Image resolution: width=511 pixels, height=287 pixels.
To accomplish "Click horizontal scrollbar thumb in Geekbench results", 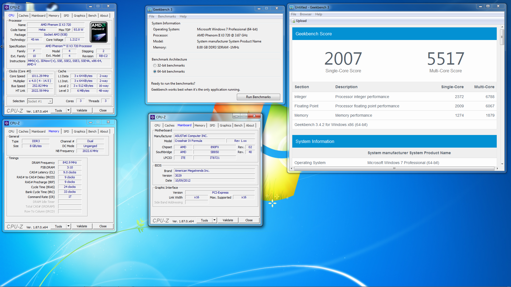I will pyautogui.click(x=394, y=168).
